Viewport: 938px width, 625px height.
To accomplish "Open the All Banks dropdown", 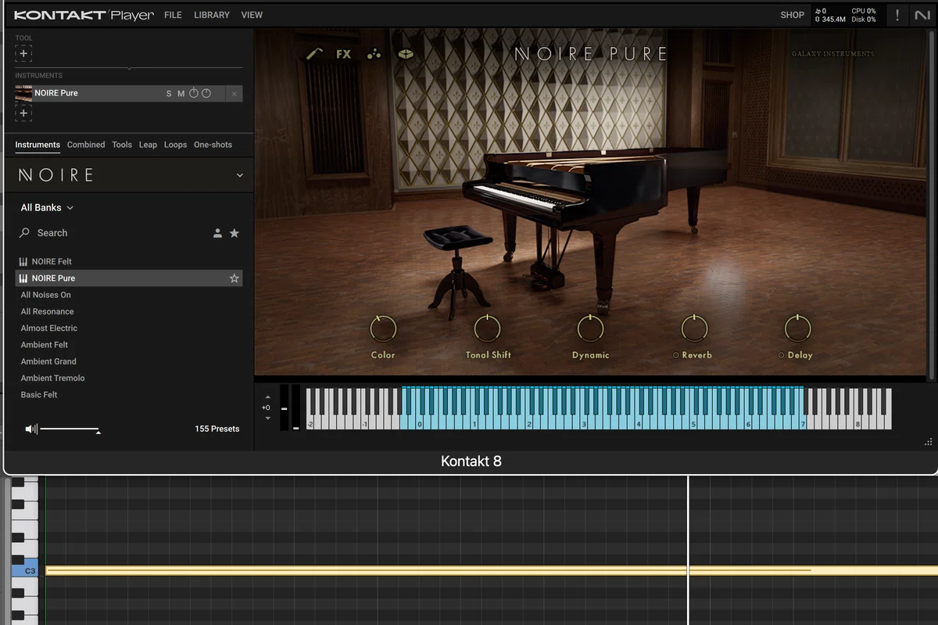I will point(47,208).
